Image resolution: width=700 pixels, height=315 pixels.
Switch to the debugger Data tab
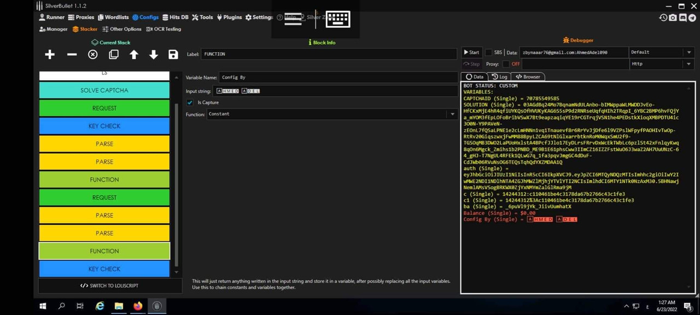(474, 77)
